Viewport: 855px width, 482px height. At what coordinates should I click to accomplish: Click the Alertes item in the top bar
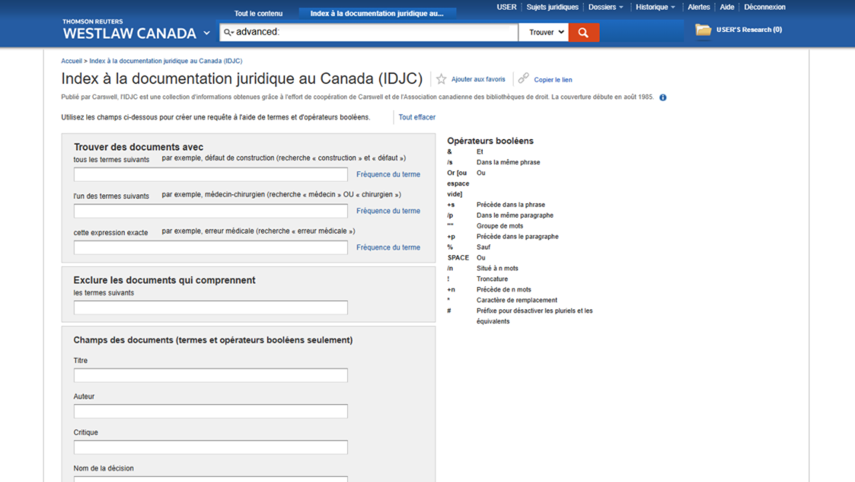pyautogui.click(x=699, y=7)
